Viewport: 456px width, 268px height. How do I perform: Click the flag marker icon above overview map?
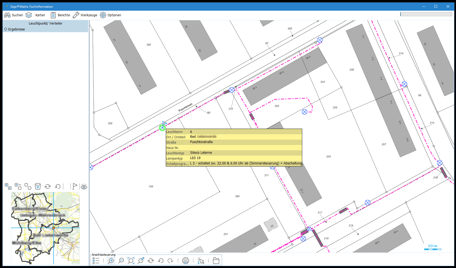pyautogui.click(x=75, y=186)
